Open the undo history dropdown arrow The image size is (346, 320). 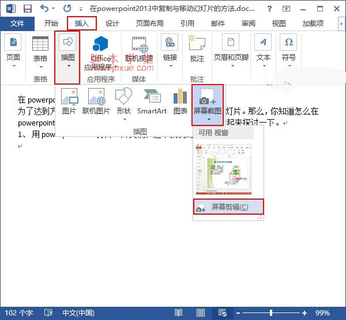coord(54,9)
